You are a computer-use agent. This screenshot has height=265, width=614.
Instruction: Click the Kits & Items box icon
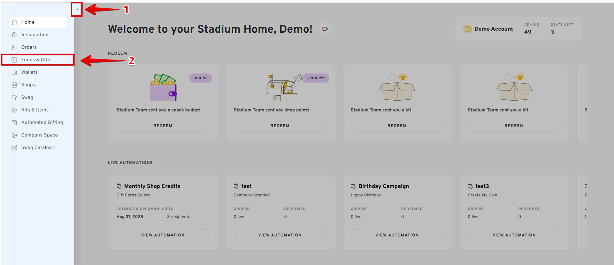click(x=14, y=110)
